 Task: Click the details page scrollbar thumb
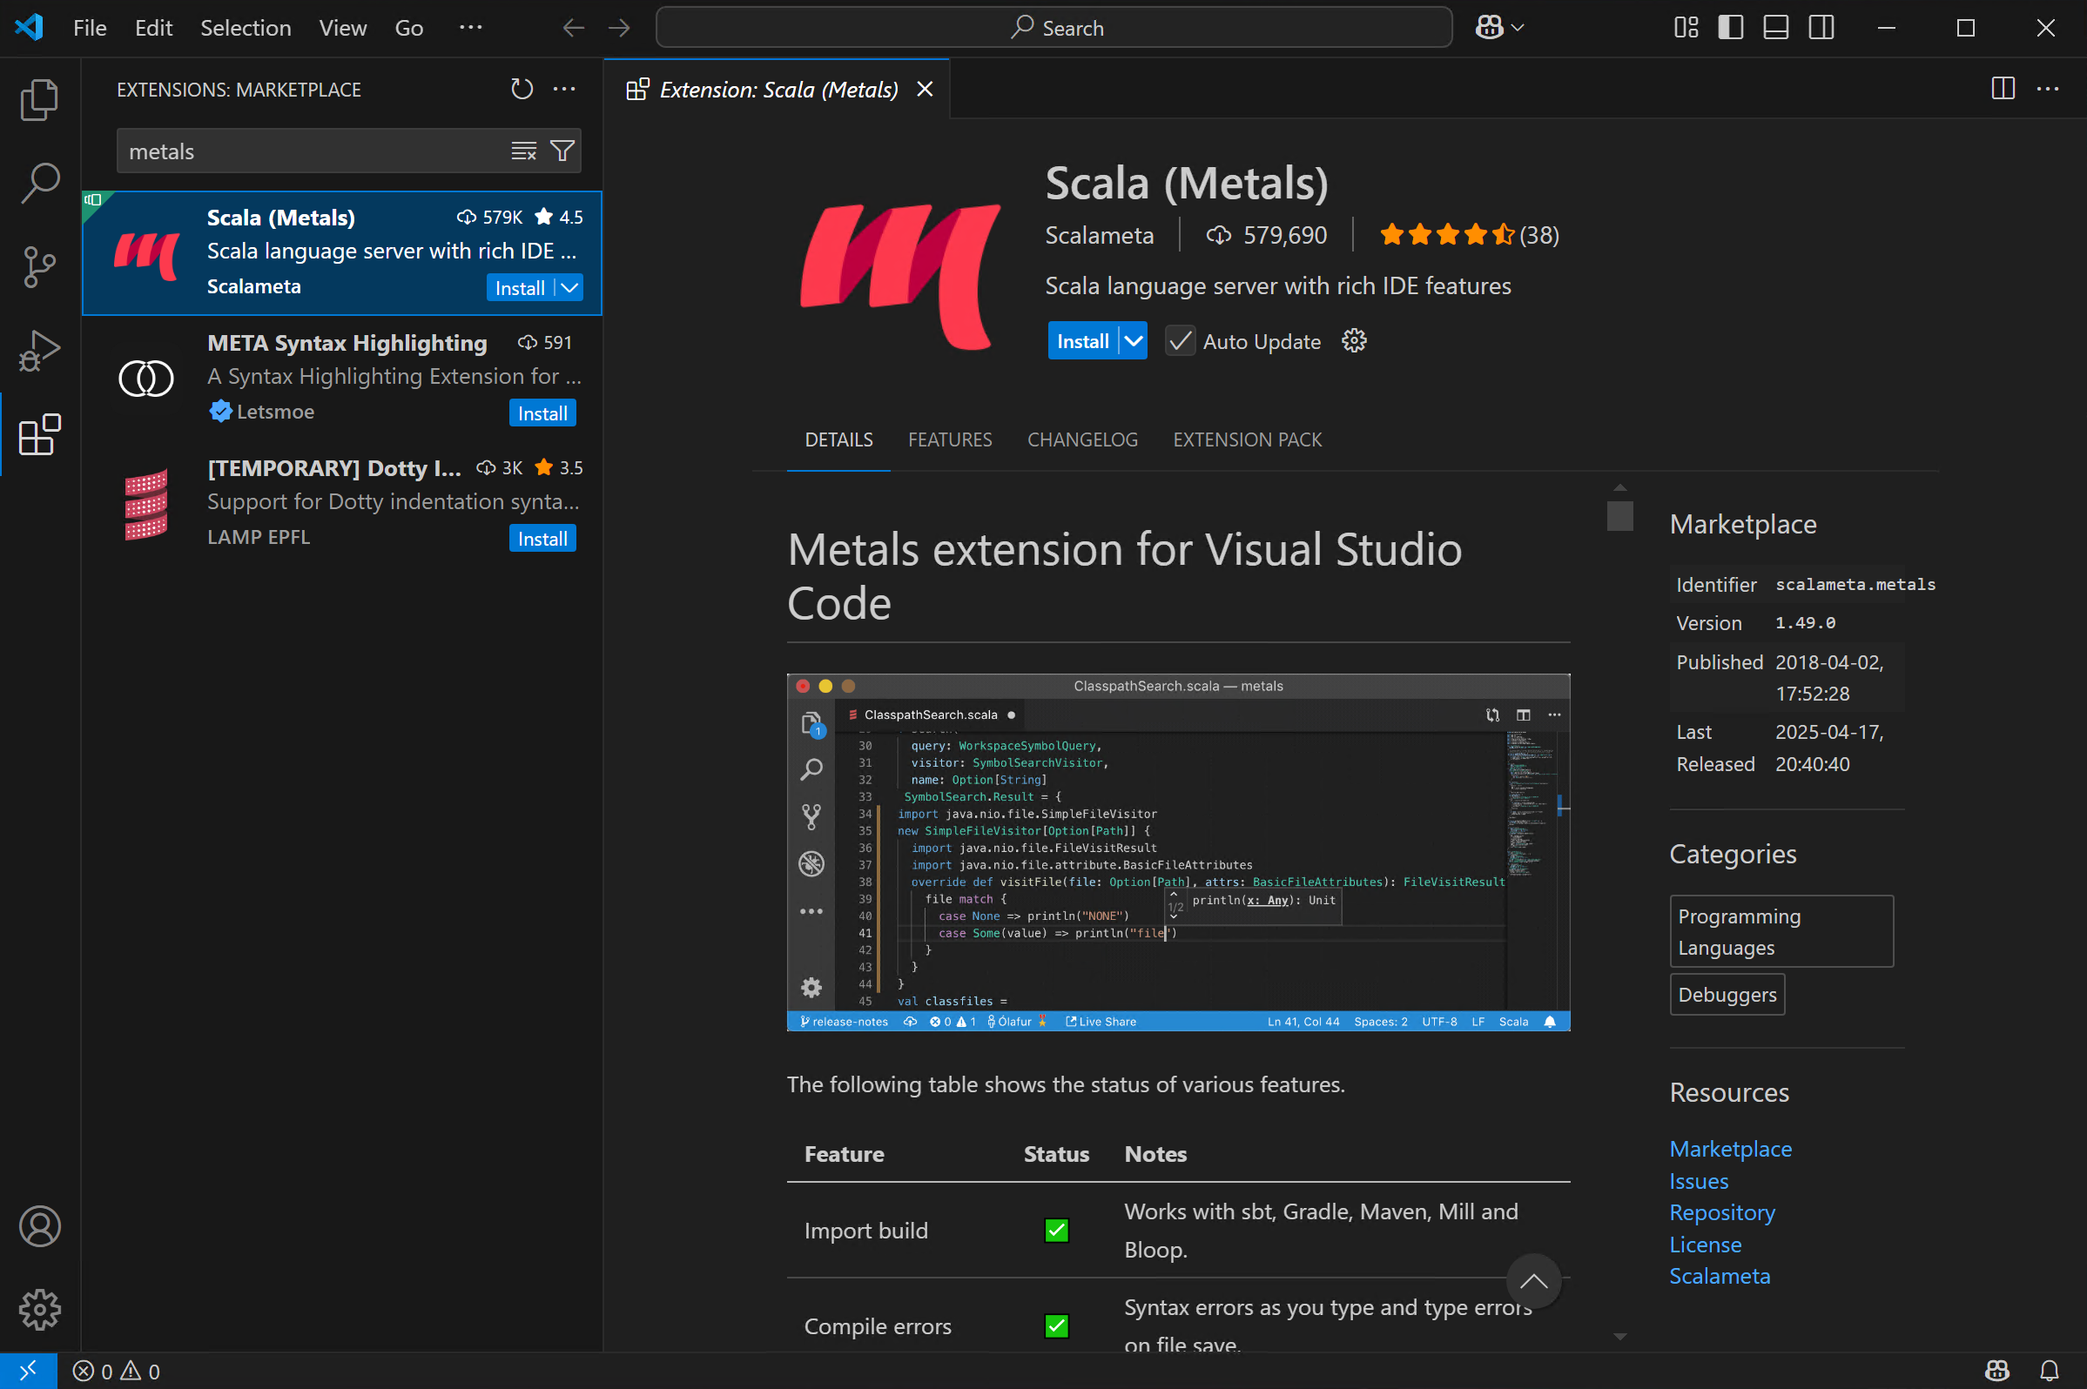[x=1619, y=515]
